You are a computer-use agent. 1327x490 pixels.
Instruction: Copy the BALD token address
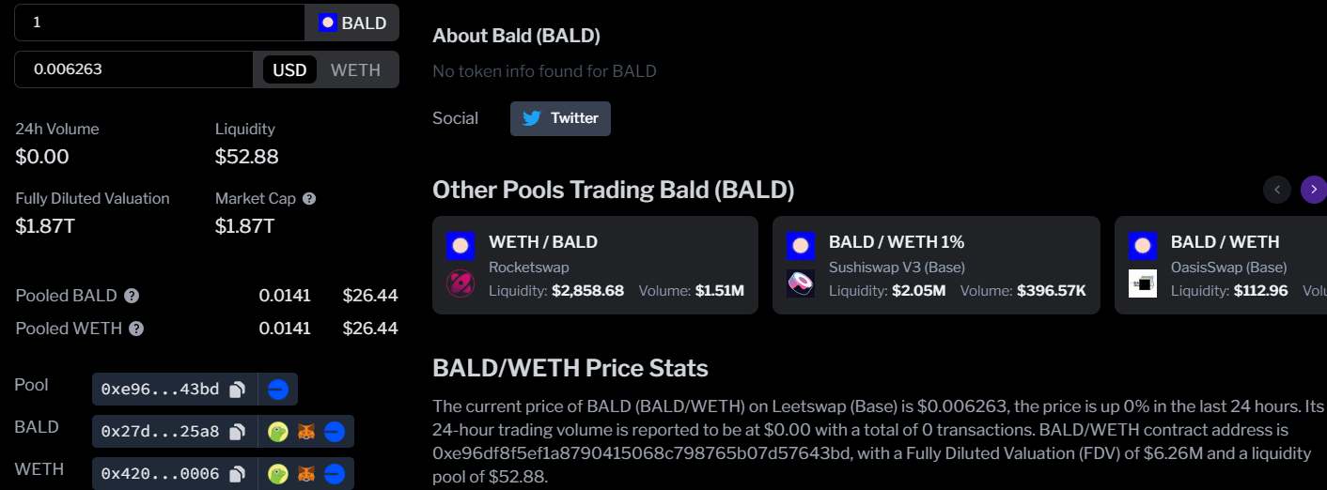point(238,432)
